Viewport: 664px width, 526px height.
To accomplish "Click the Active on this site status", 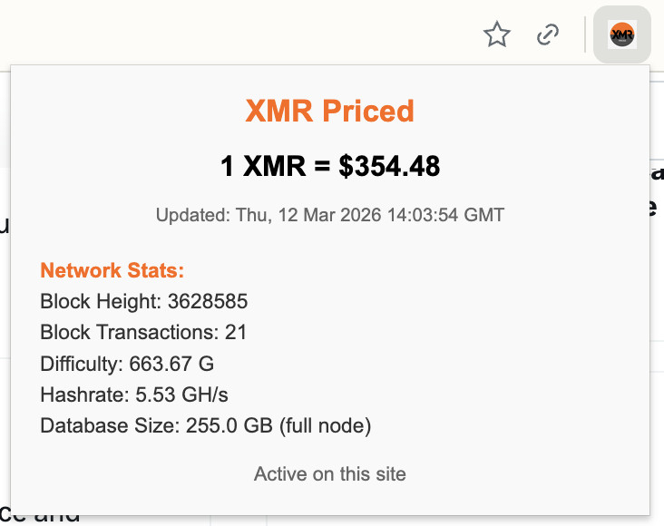I will (x=329, y=473).
